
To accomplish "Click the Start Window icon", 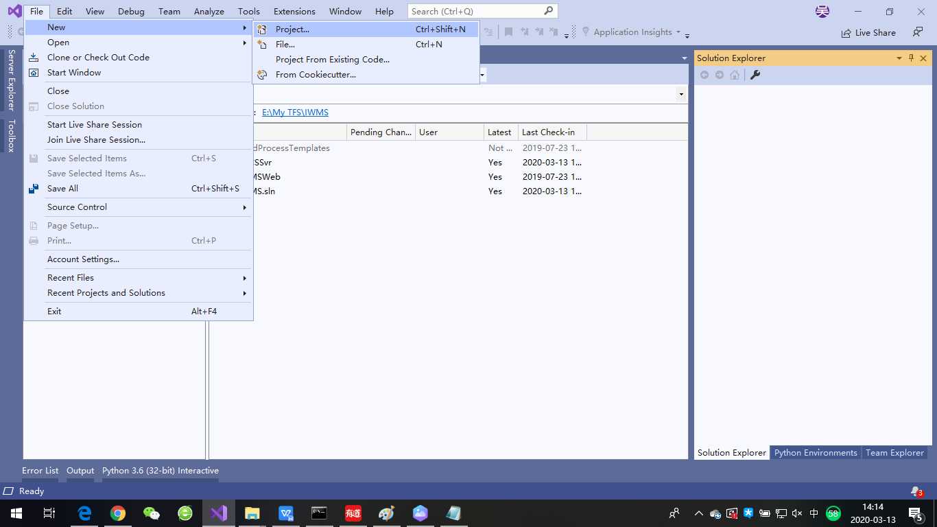I will [x=34, y=73].
